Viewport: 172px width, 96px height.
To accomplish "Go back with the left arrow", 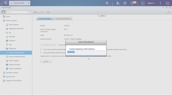I will coord(35,12).
